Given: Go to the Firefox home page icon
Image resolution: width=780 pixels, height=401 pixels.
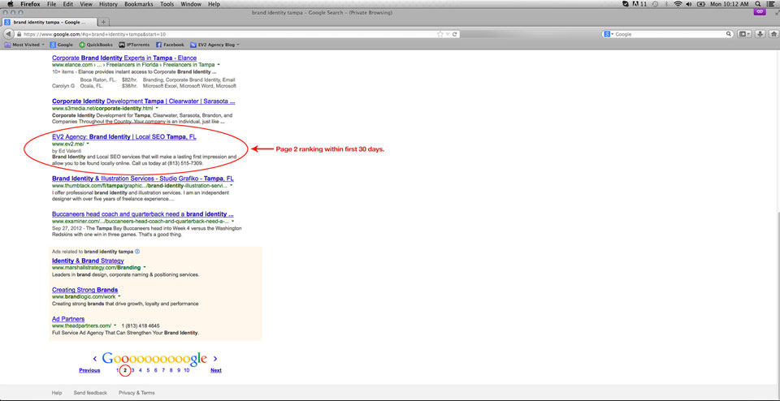Looking at the screenshot, I should [773, 34].
